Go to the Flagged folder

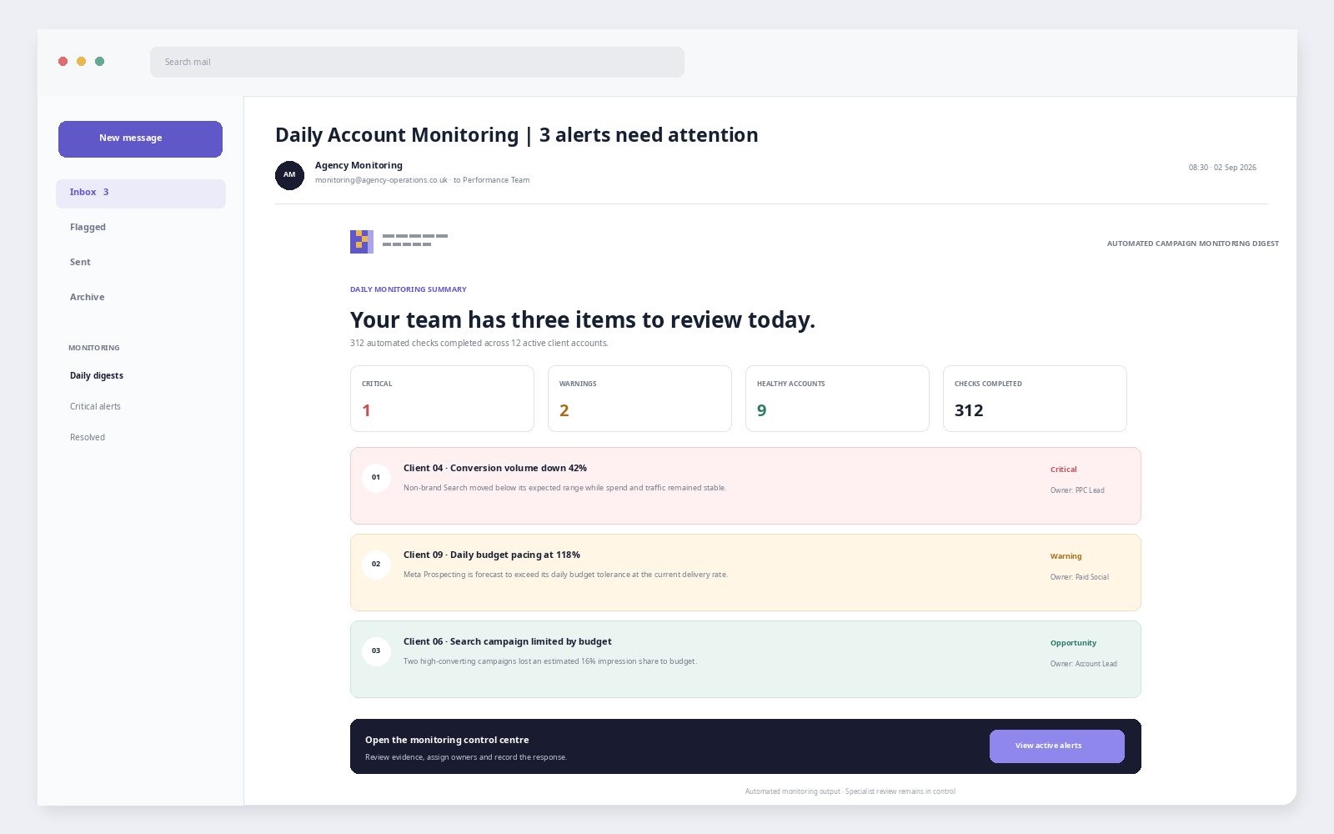[x=88, y=227]
